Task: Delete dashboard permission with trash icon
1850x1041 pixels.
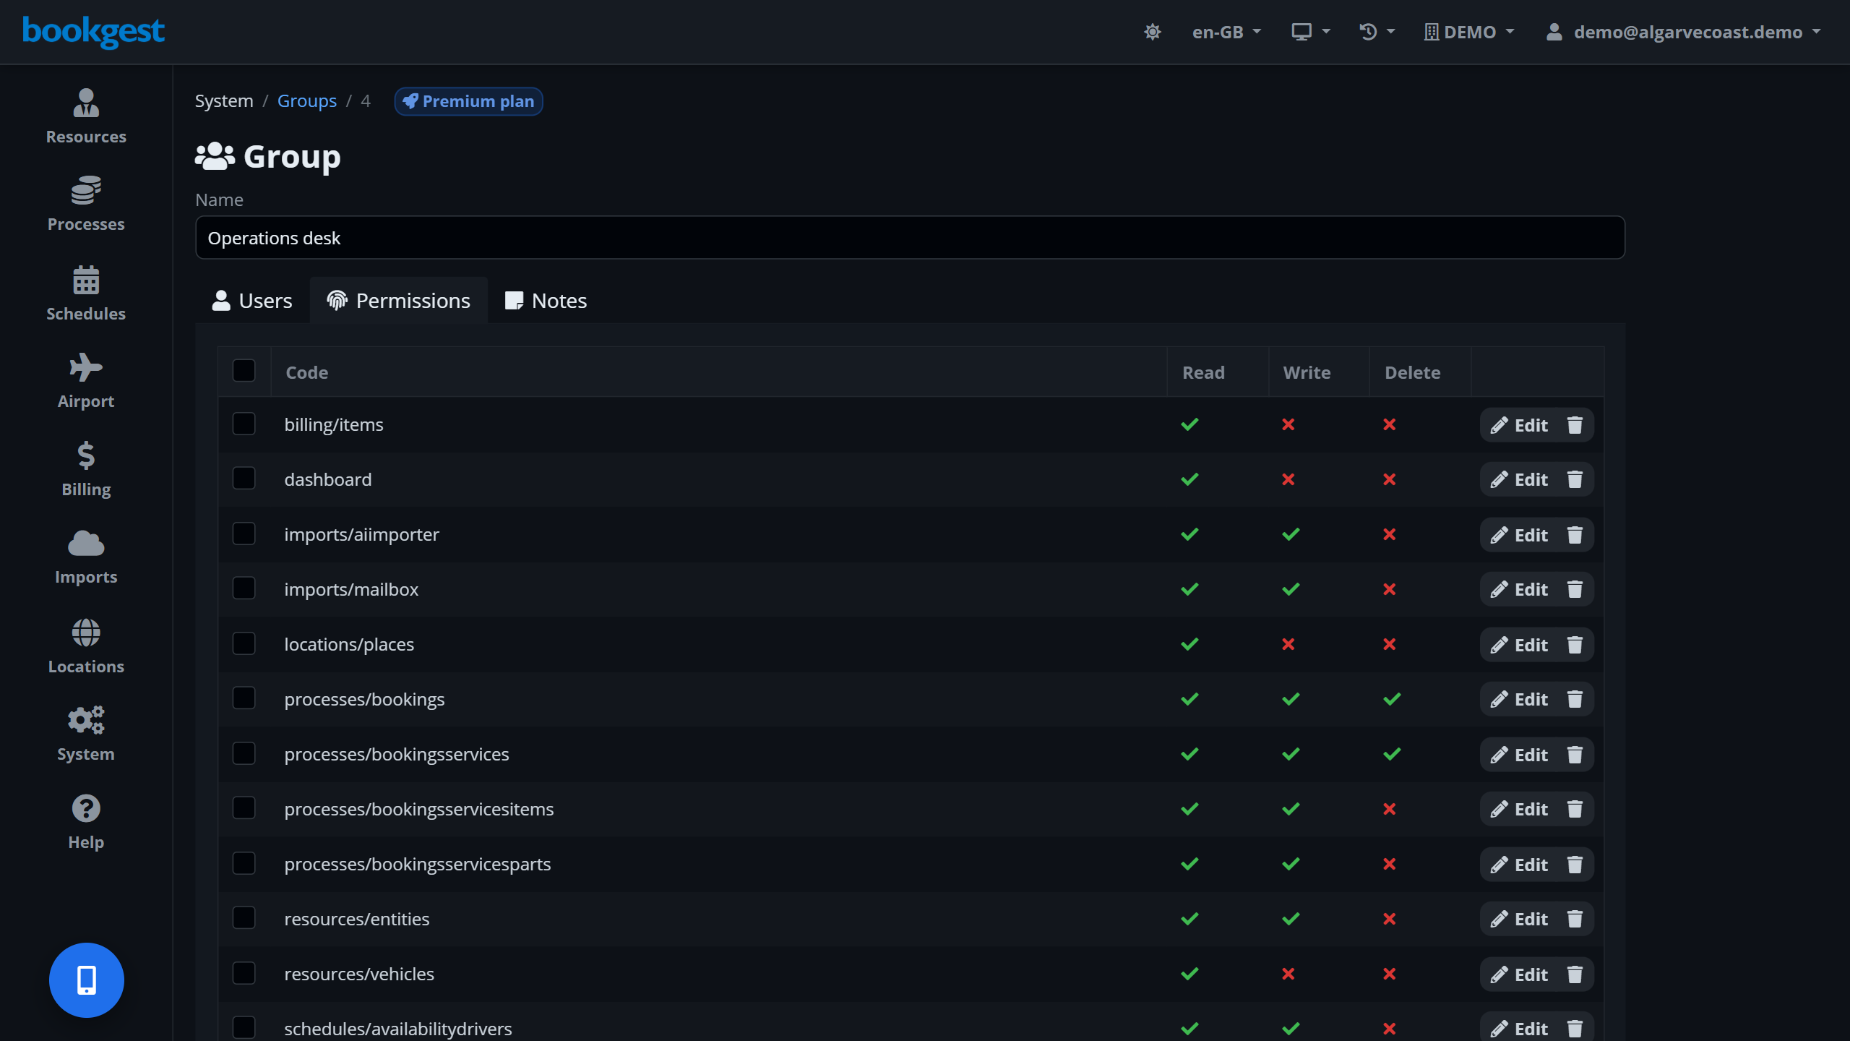Action: click(1575, 480)
